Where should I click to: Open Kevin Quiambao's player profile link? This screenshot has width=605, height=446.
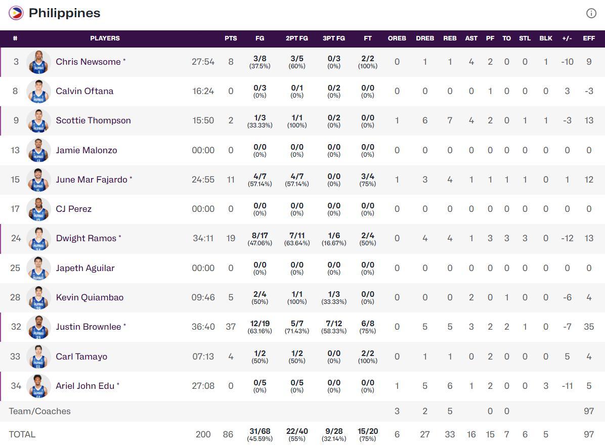click(x=90, y=297)
